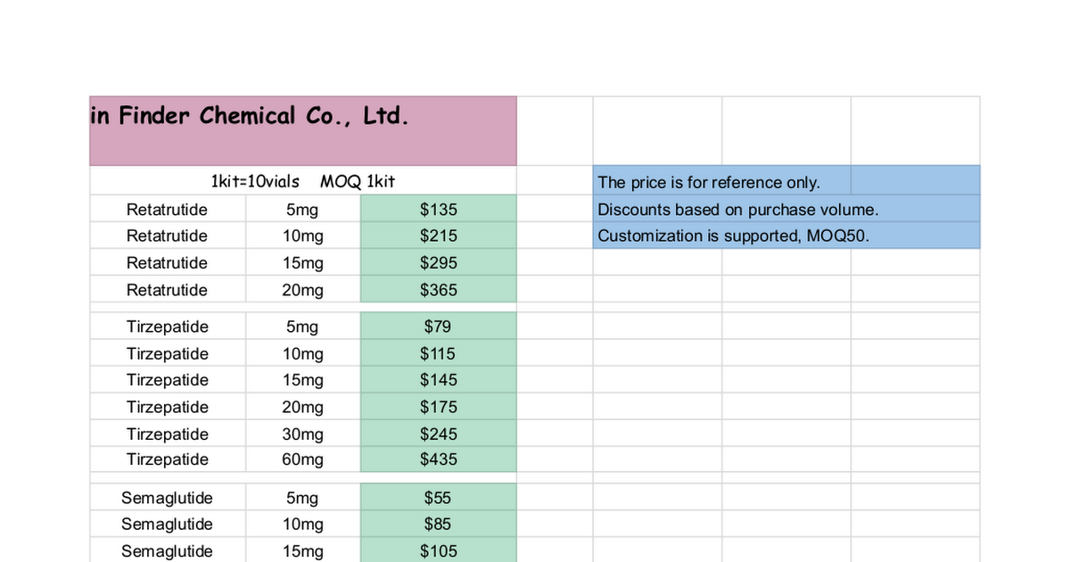Select Tirzepatide name in the $145 row
The image size is (1070, 562).
(168, 379)
